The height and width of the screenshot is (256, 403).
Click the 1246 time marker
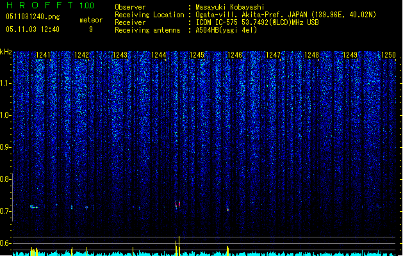pyautogui.click(x=235, y=55)
